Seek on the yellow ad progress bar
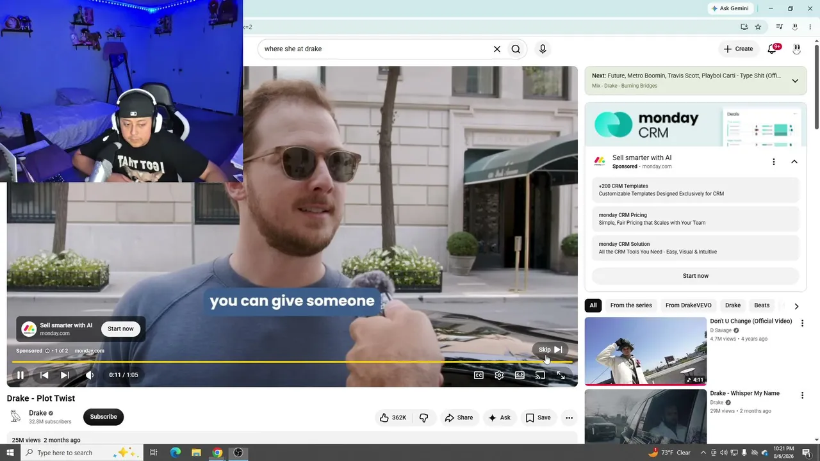The image size is (820, 461). click(x=292, y=362)
